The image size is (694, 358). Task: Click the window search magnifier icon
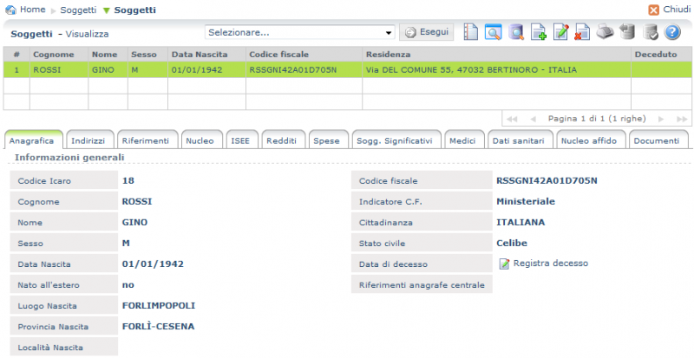[493, 32]
